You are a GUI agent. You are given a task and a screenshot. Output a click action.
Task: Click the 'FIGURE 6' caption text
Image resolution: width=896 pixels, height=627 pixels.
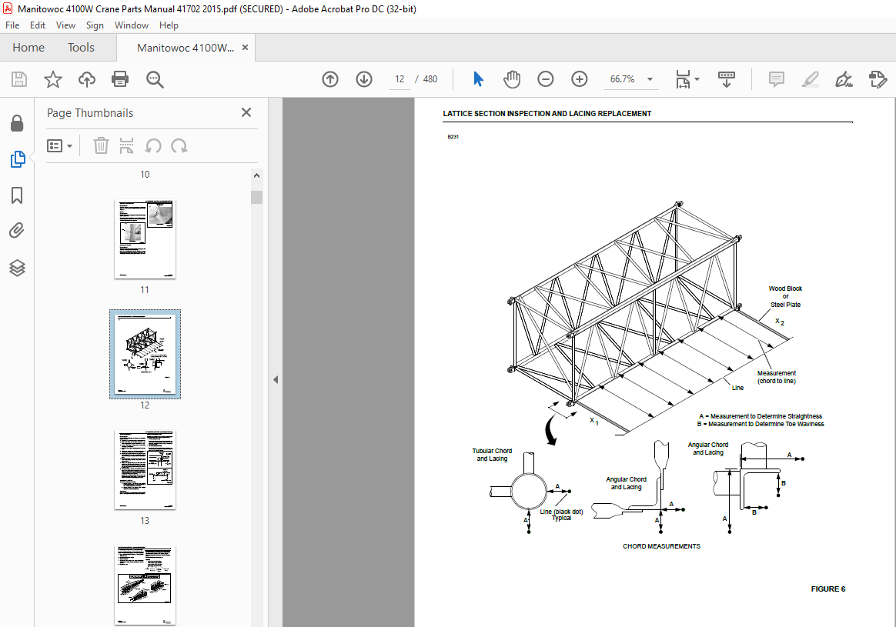click(x=828, y=589)
